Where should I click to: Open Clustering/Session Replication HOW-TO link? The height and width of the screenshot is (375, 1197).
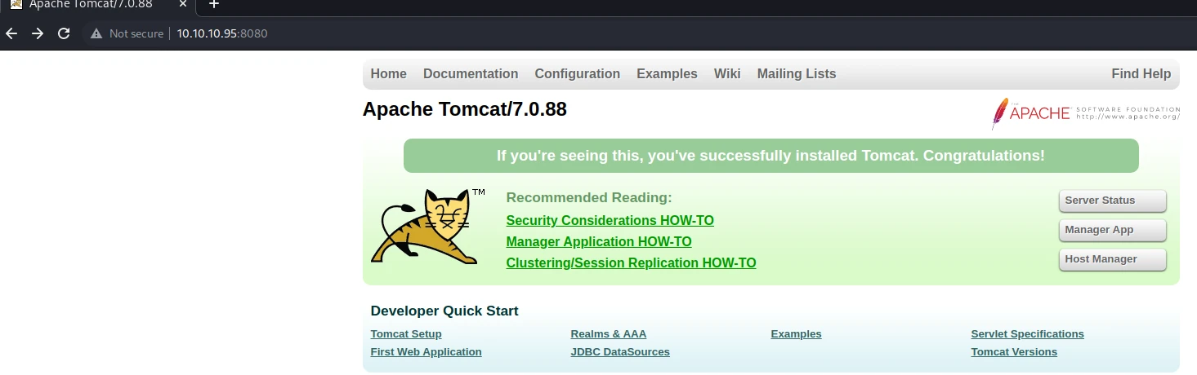point(631,262)
